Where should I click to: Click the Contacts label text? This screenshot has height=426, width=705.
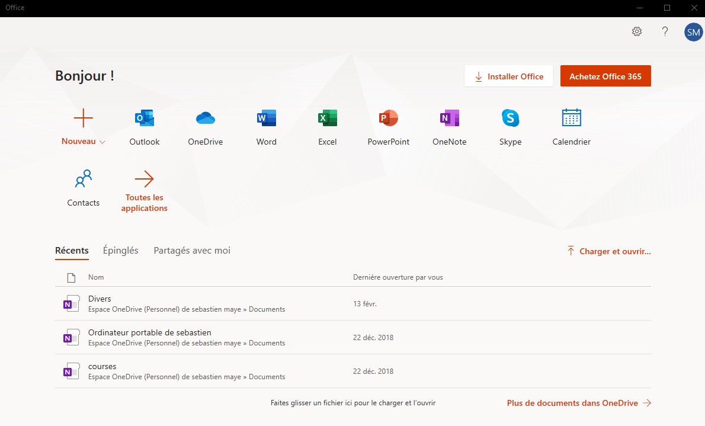coord(83,203)
